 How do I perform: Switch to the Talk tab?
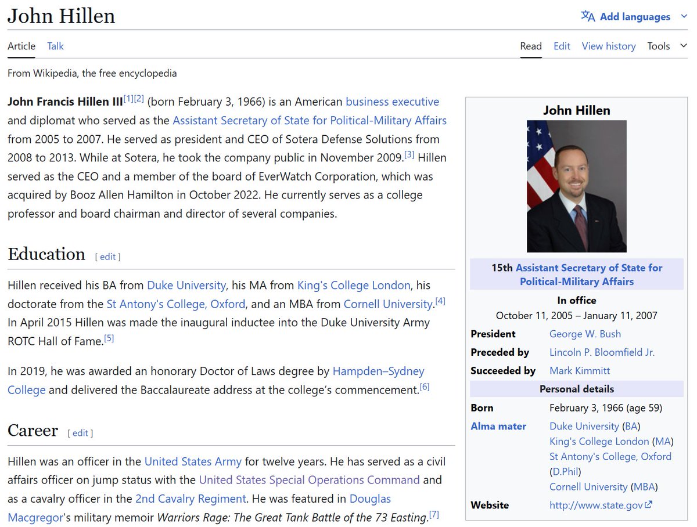pos(55,46)
